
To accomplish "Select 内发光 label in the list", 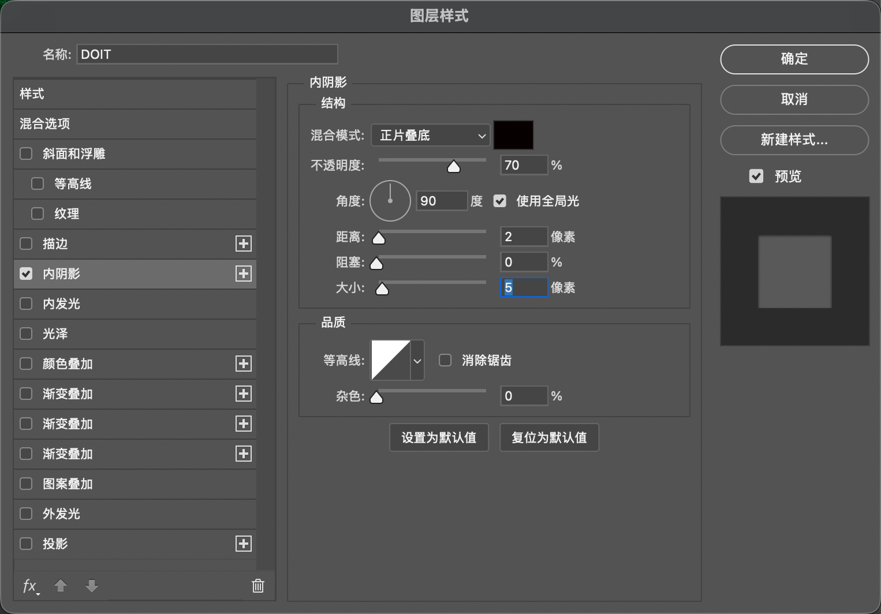I will [x=61, y=304].
